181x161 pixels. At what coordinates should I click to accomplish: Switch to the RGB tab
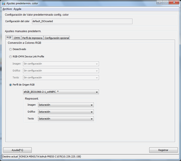(9, 37)
